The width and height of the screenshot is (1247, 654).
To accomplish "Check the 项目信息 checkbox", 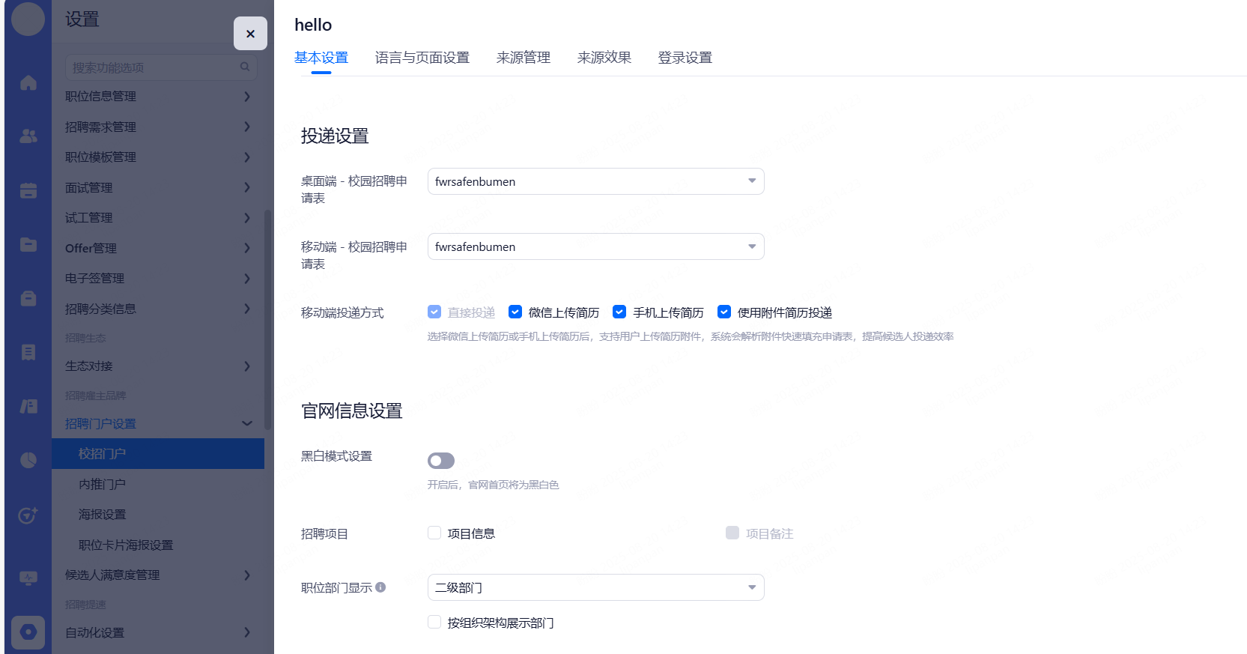I will (x=434, y=533).
